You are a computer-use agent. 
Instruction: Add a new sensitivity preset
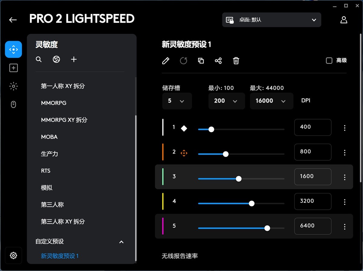tap(74, 59)
